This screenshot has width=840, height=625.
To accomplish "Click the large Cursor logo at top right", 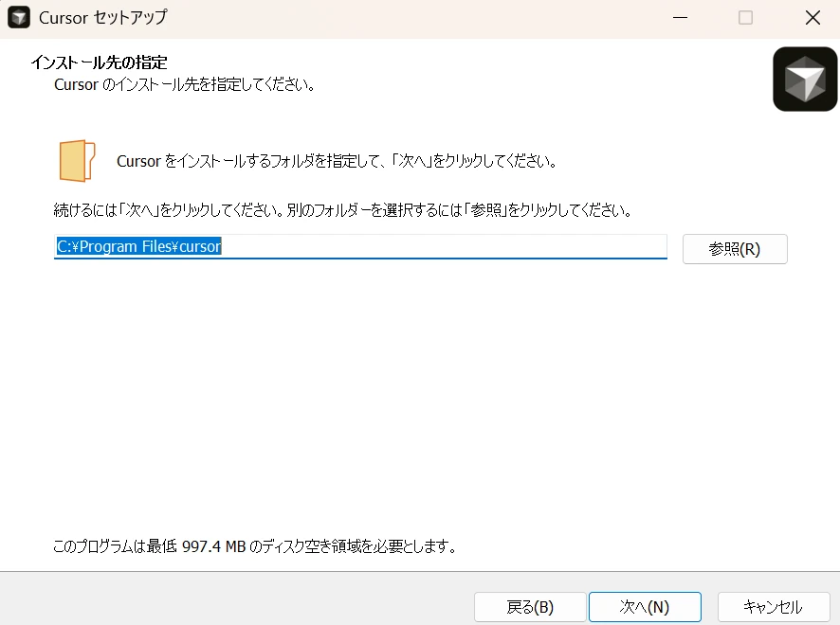I will pyautogui.click(x=805, y=79).
